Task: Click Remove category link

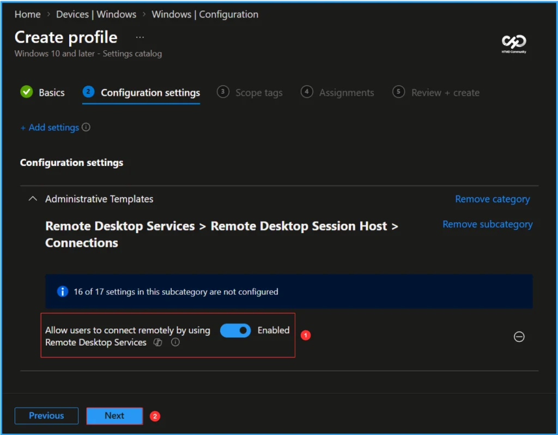Action: pyautogui.click(x=493, y=199)
